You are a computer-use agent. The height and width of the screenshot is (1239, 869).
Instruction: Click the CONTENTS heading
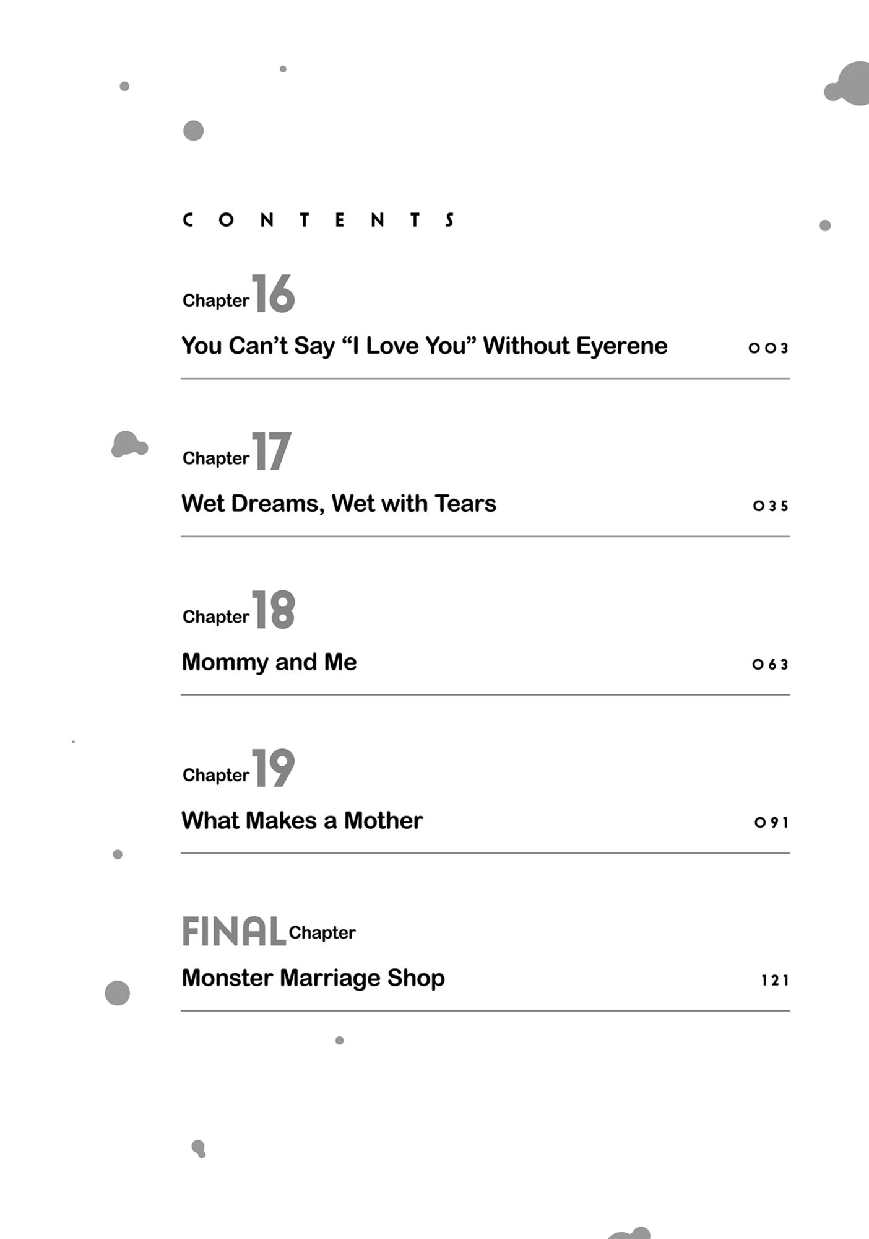click(x=319, y=221)
